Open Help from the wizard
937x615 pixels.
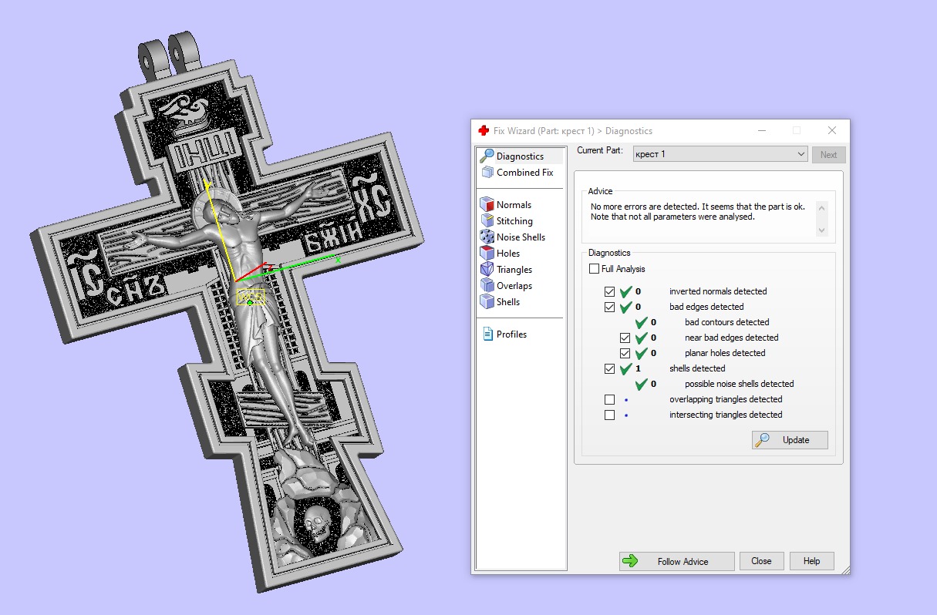pyautogui.click(x=811, y=561)
